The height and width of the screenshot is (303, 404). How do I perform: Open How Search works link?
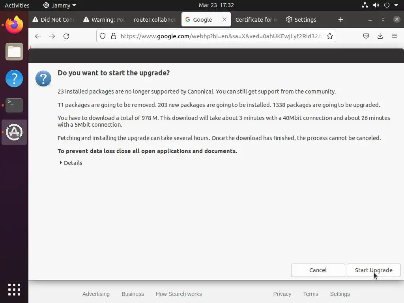(x=179, y=294)
